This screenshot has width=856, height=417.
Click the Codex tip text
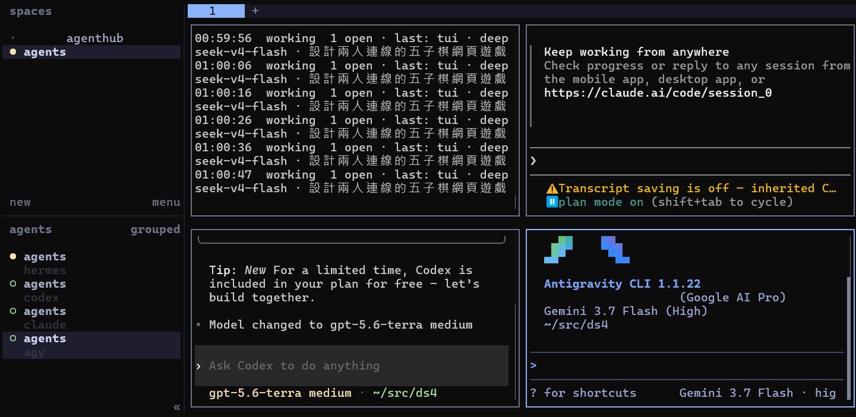pos(344,284)
